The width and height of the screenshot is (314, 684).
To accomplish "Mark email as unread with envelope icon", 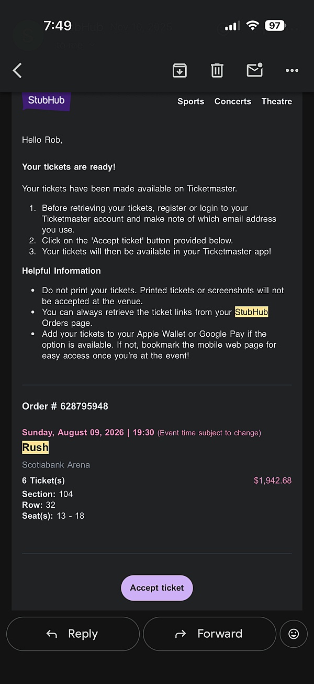I will pos(254,70).
